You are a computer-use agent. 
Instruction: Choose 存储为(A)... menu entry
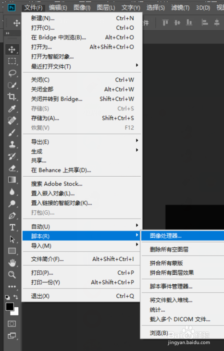82,118
